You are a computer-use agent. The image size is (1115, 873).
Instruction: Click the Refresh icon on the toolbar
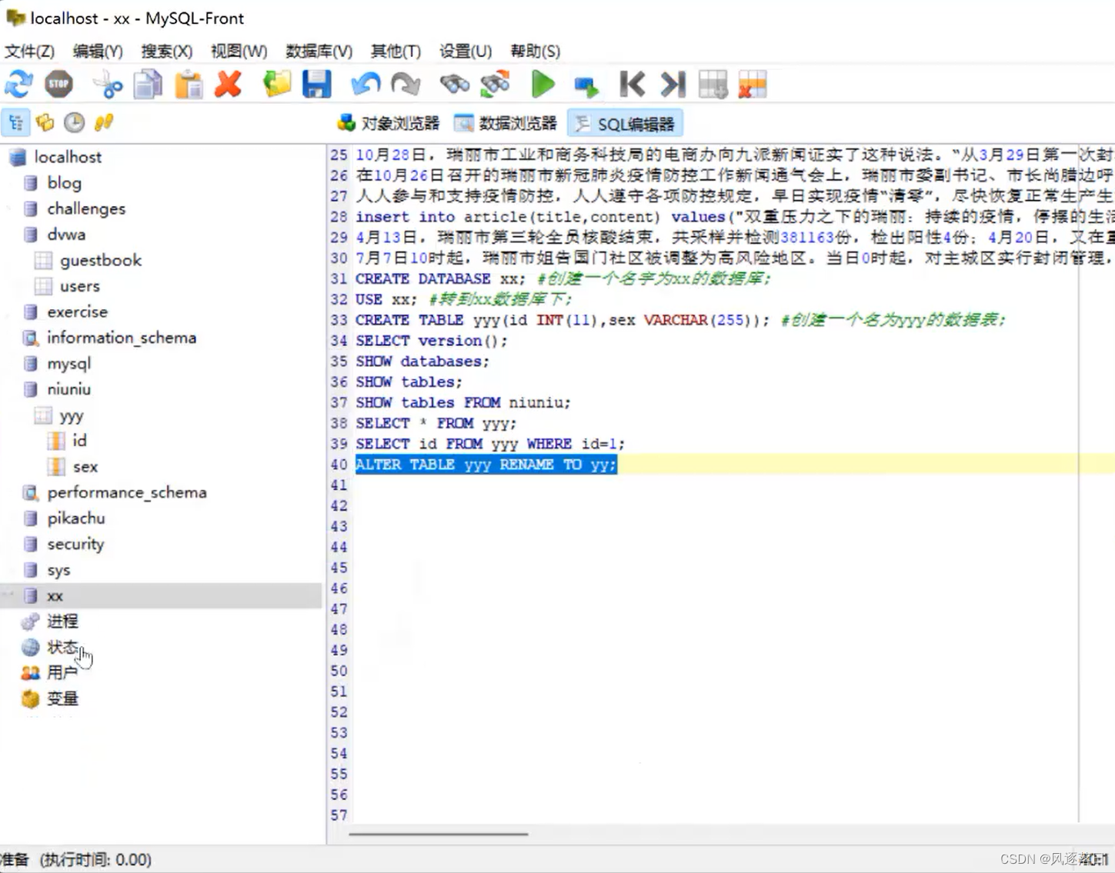[x=18, y=85]
